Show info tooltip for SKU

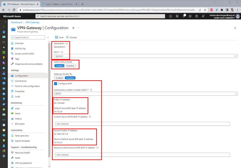pos(62,52)
